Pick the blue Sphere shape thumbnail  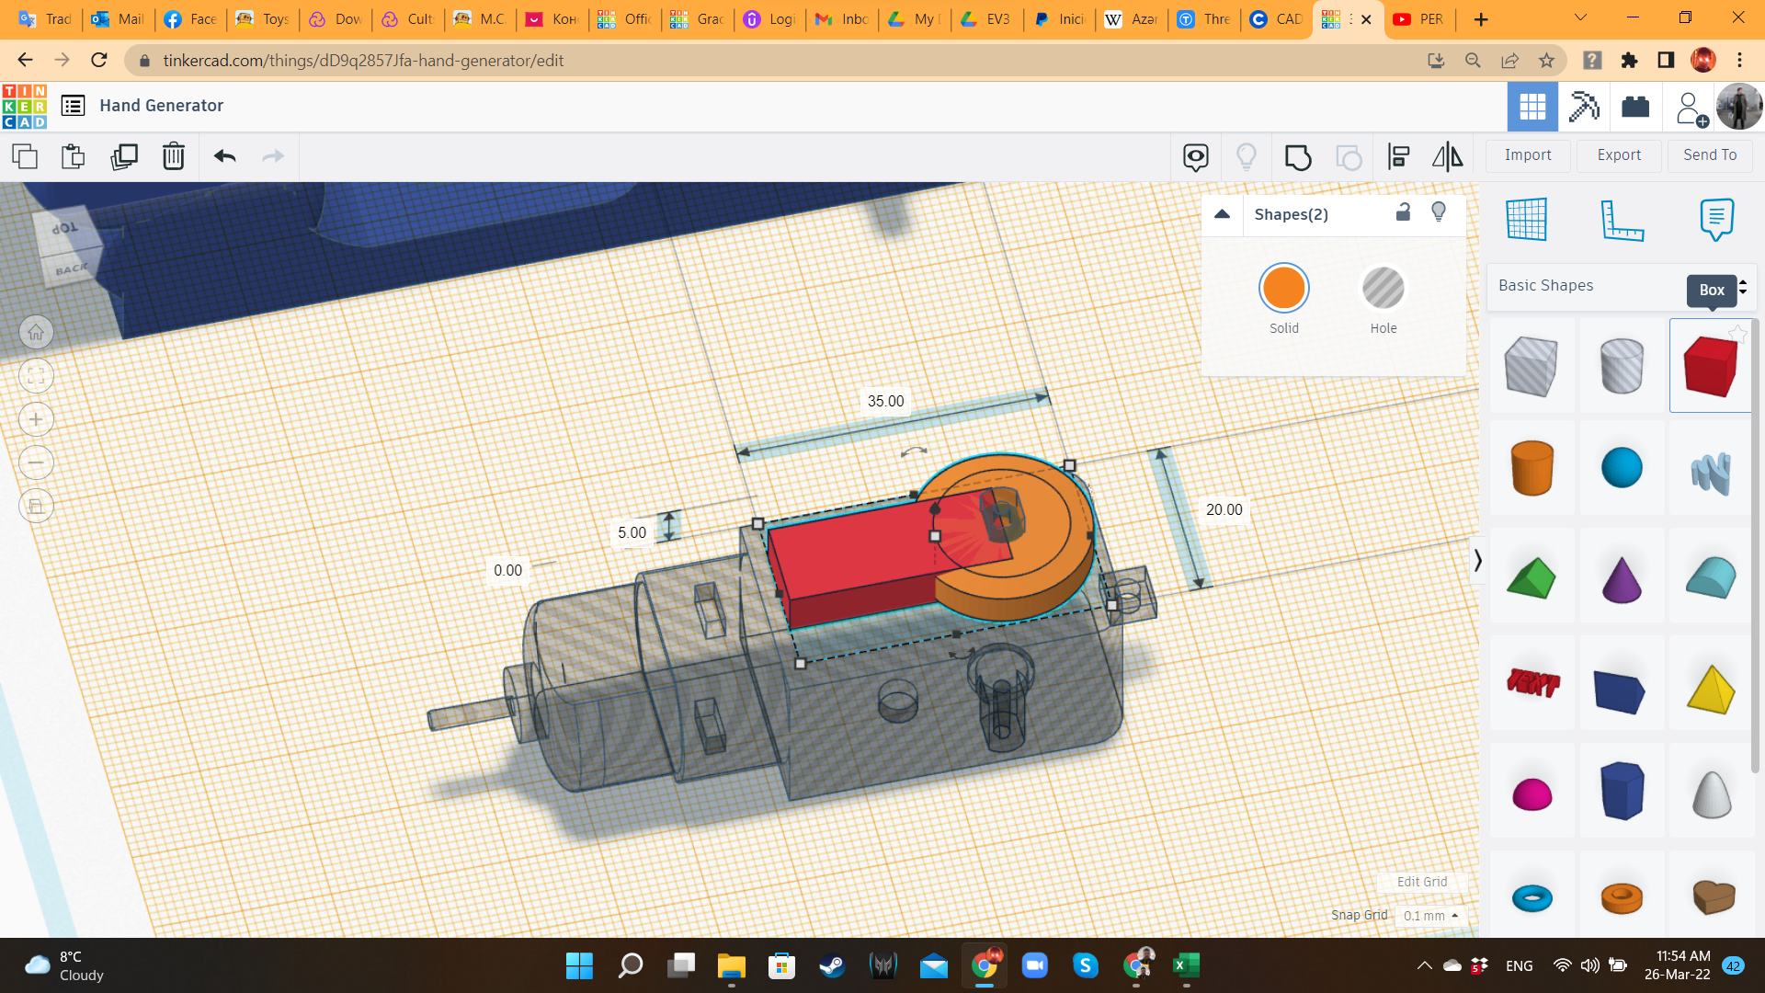coord(1621,468)
